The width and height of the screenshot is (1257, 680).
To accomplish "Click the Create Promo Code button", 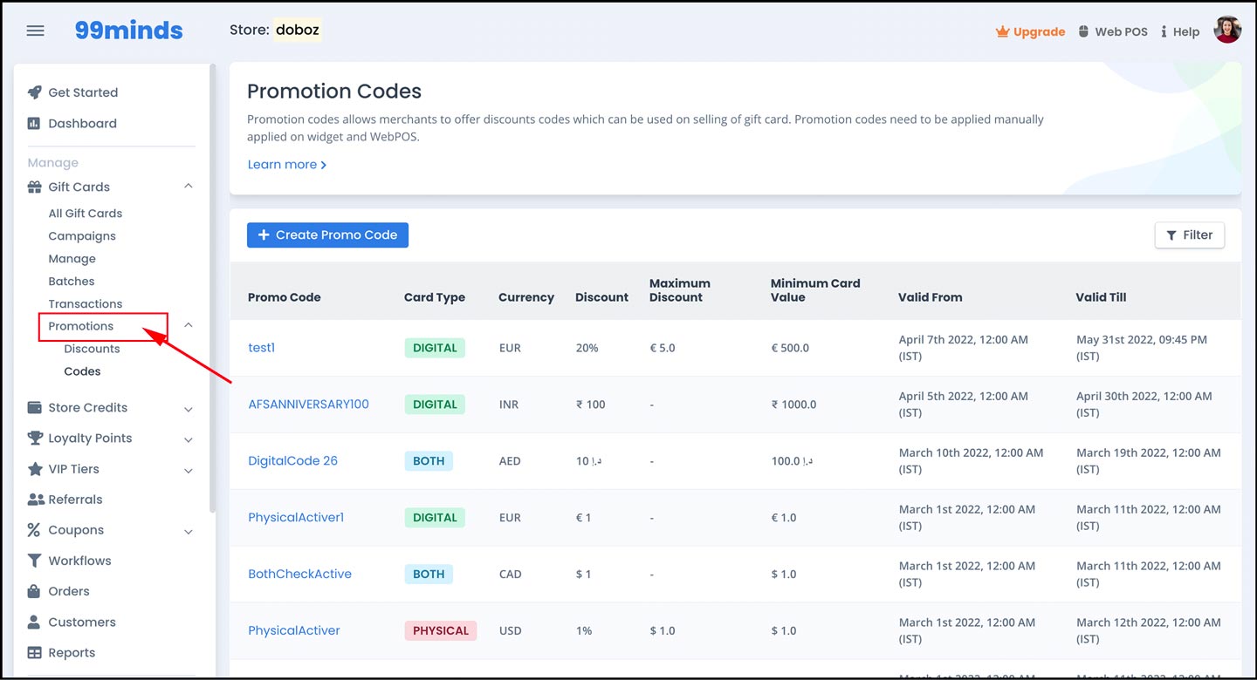I will 327,235.
